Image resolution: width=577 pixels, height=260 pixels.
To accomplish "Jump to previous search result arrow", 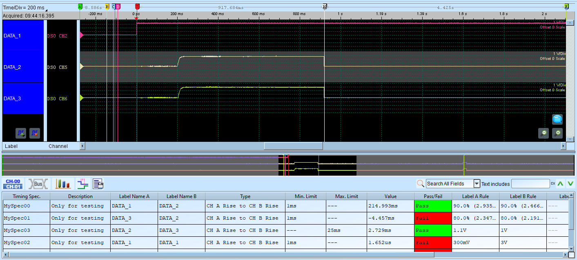I will [x=561, y=184].
